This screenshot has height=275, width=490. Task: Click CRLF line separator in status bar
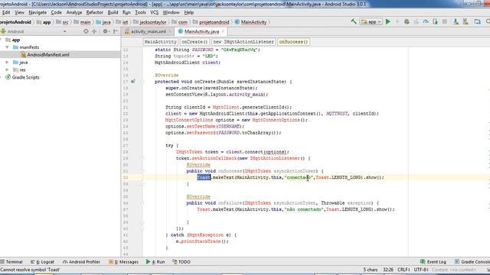tap(403, 270)
